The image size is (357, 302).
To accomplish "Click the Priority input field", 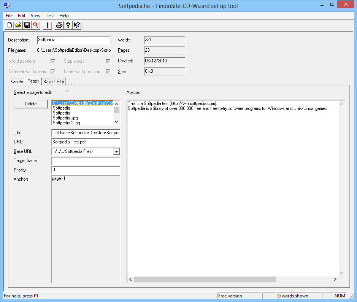I will pos(86,170).
